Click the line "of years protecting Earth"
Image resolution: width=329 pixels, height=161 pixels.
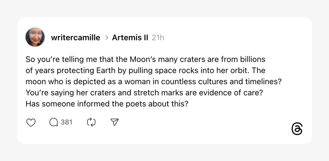click(145, 70)
